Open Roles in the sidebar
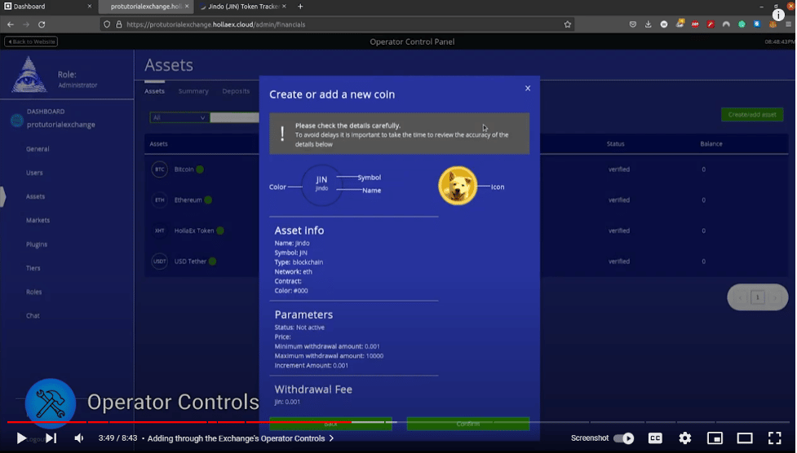This screenshot has height=453, width=797. point(34,292)
